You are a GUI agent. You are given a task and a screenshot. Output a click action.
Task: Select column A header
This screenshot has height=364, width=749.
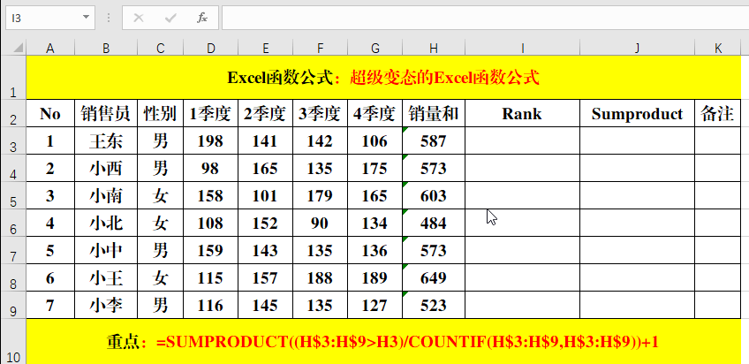pos(50,48)
